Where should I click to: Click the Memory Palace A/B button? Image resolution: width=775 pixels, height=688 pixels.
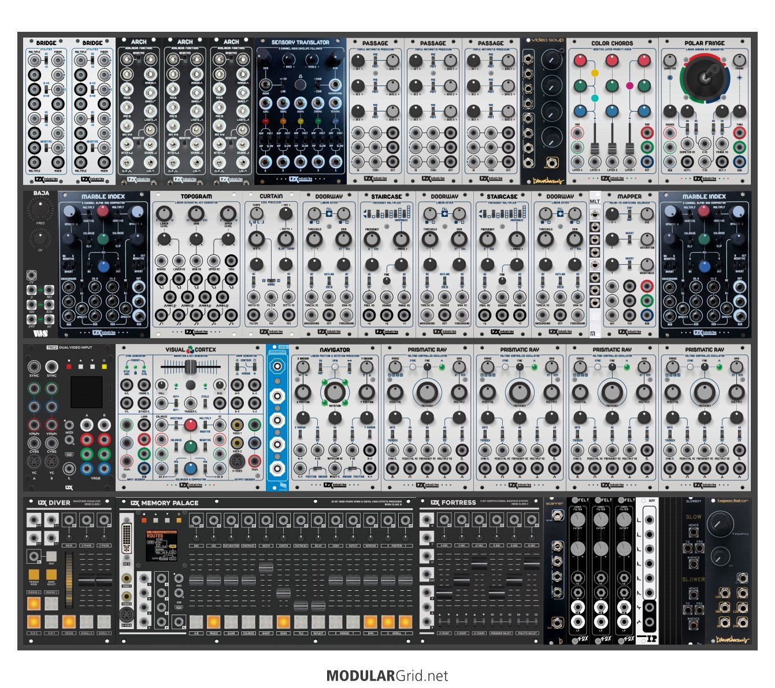tap(196, 622)
